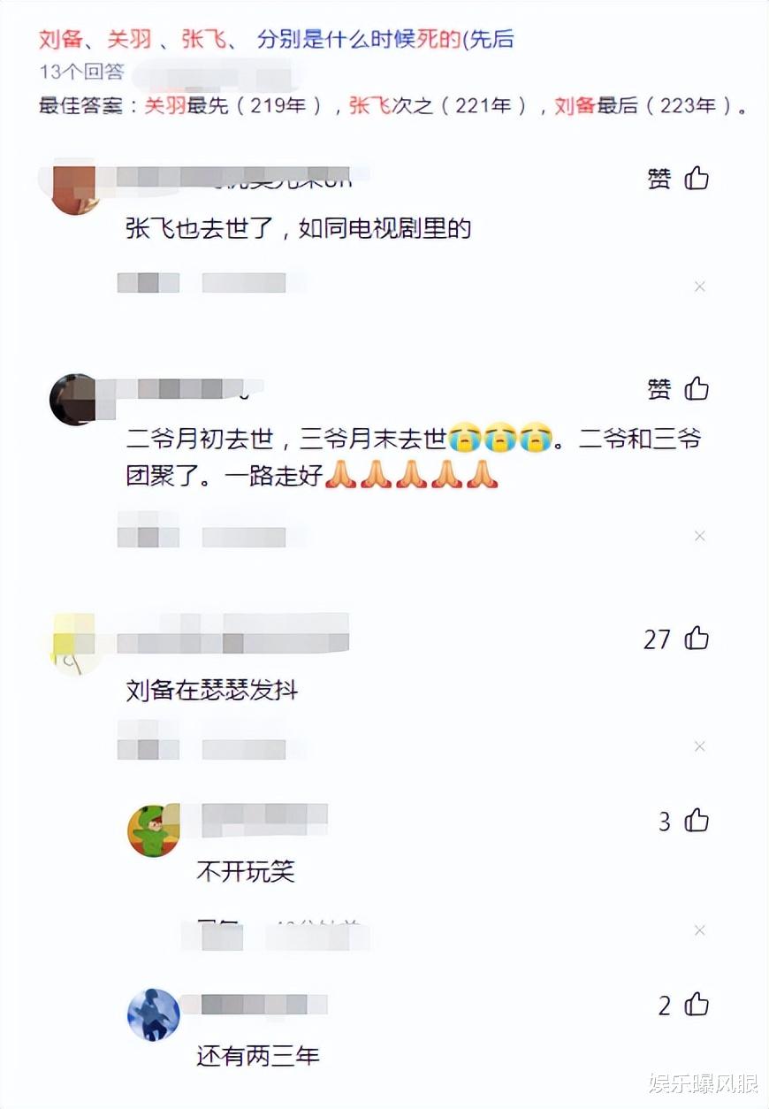Dismiss the 二爷月初去世 comment with the x
Viewport: 769px width, 1109px height.
coord(699,536)
